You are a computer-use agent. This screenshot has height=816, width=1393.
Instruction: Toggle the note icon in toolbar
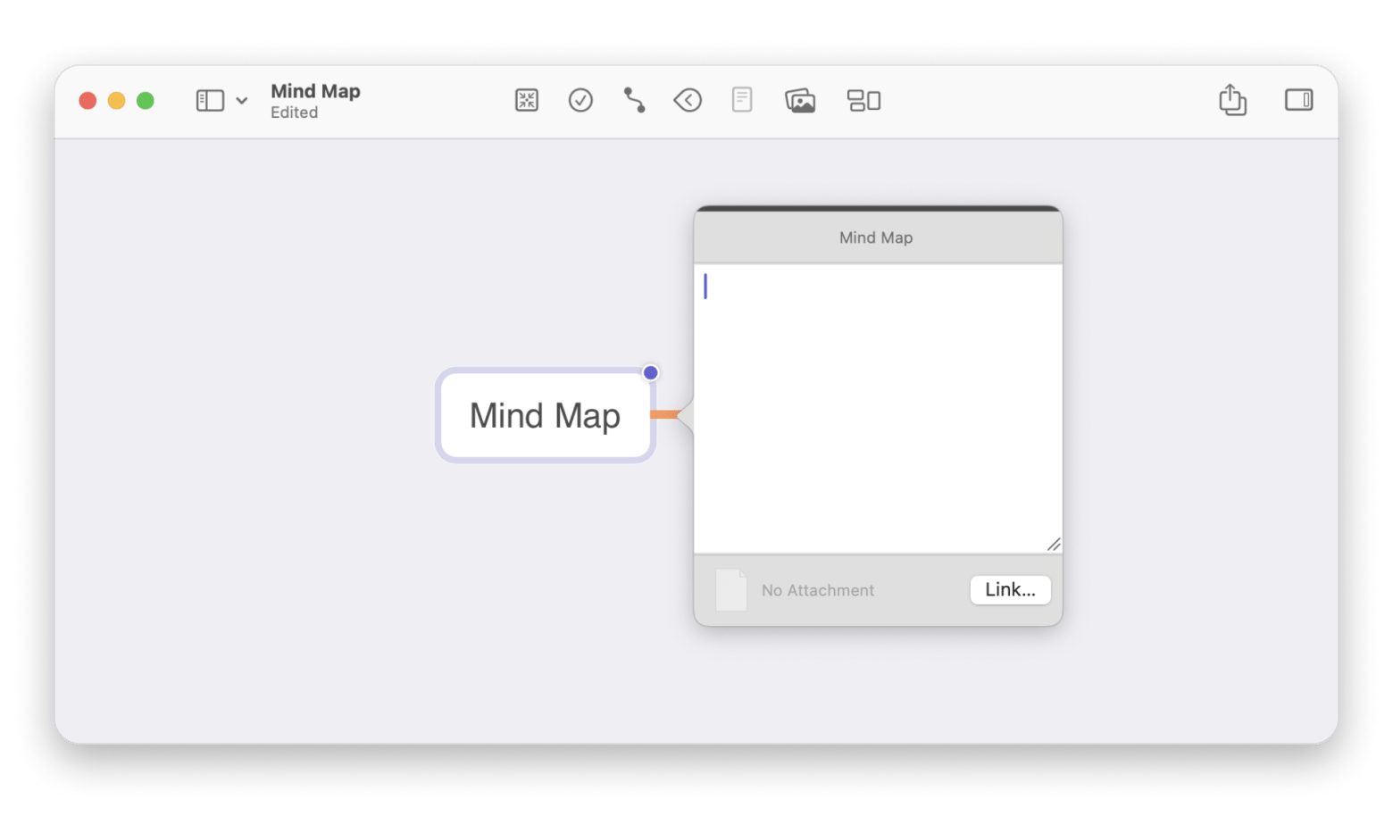(742, 100)
